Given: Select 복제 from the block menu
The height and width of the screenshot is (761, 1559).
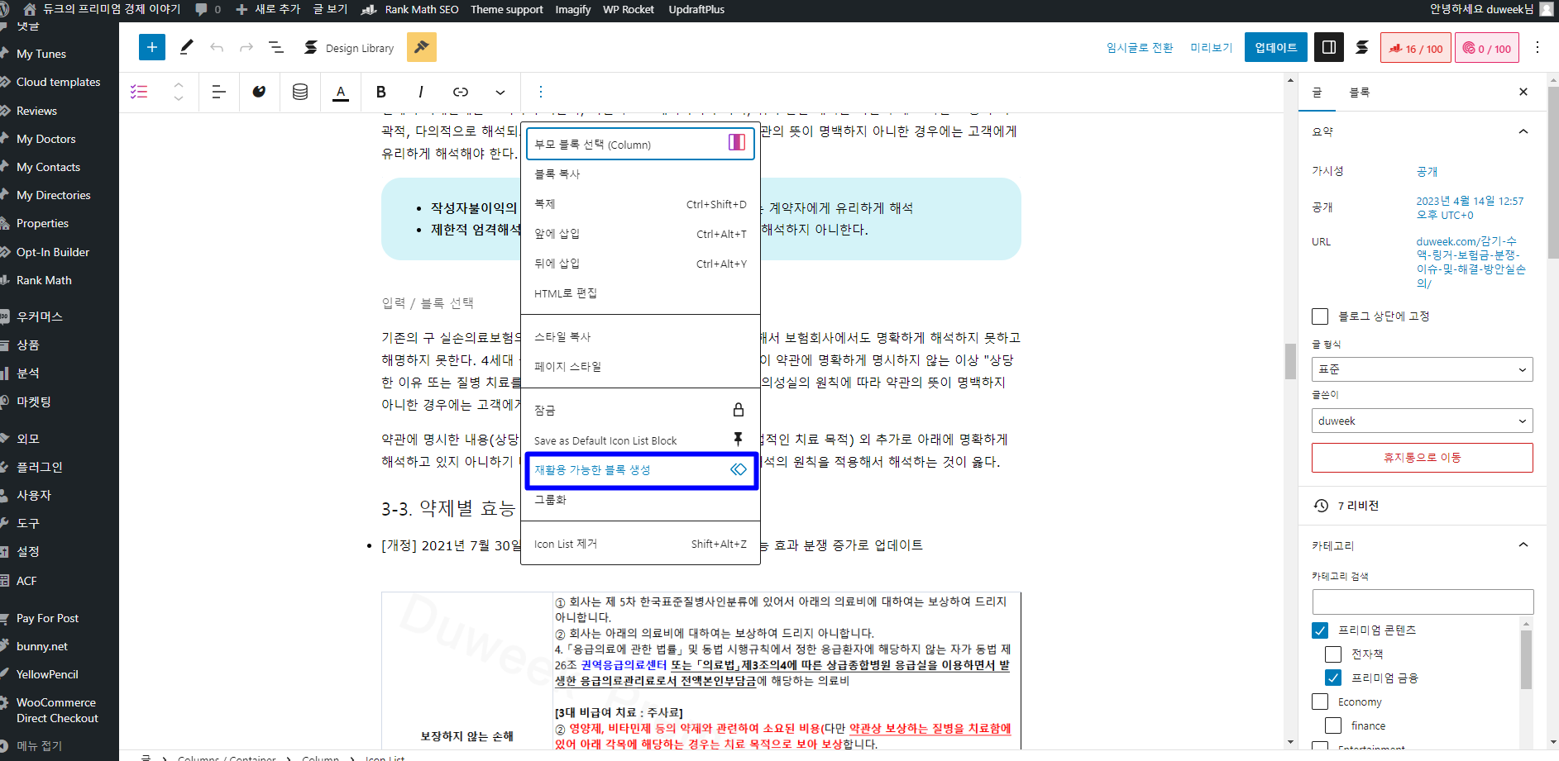Looking at the screenshot, I should tap(641, 204).
